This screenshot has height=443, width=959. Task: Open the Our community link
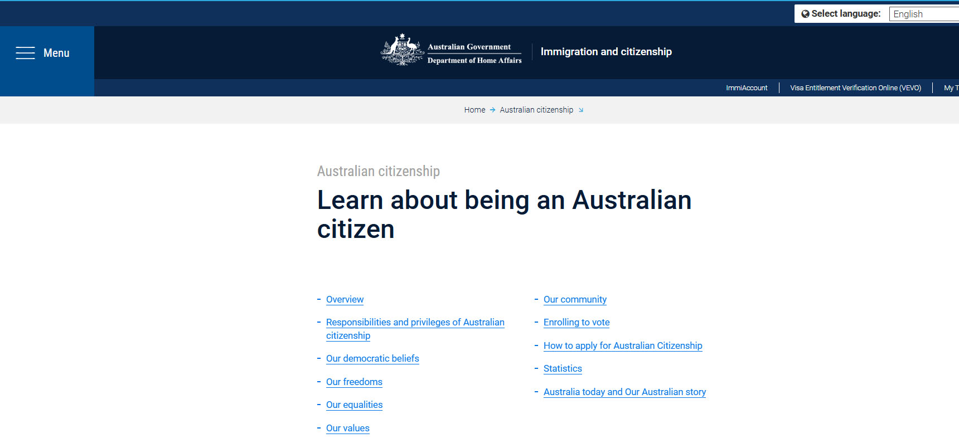click(x=575, y=299)
